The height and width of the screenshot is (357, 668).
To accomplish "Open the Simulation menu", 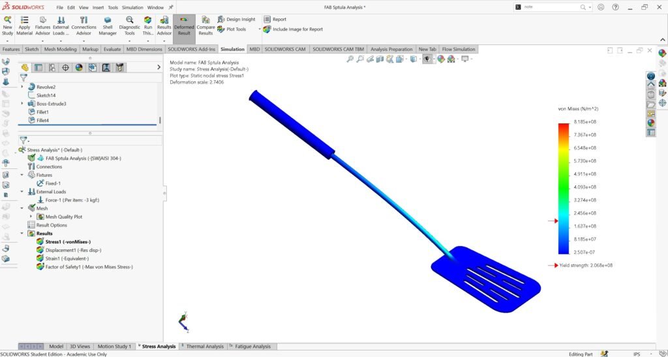I will 131,7.
